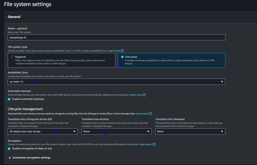Select the One Zone file system type
257x165 pixels.
point(122,57)
